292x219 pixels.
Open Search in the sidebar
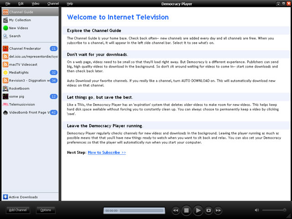click(x=30, y=36)
